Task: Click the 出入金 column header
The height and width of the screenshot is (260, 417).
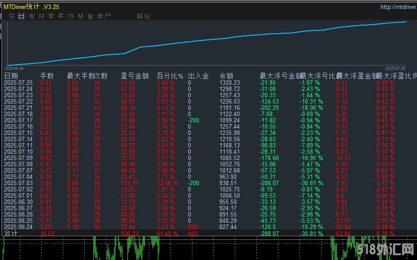Action: point(198,76)
